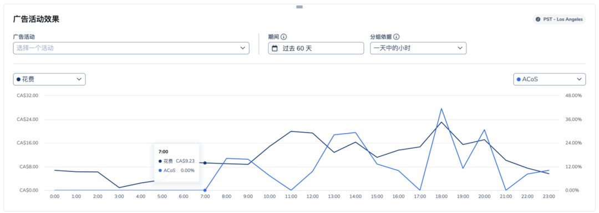The image size is (599, 213).
Task: Click the 广告活动效果 heading
Action: coord(36,19)
